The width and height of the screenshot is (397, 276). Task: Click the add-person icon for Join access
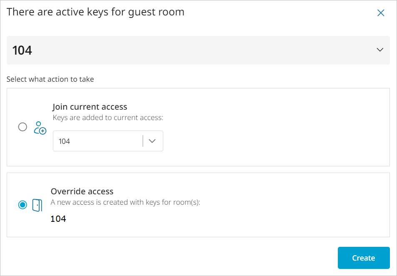click(x=40, y=127)
